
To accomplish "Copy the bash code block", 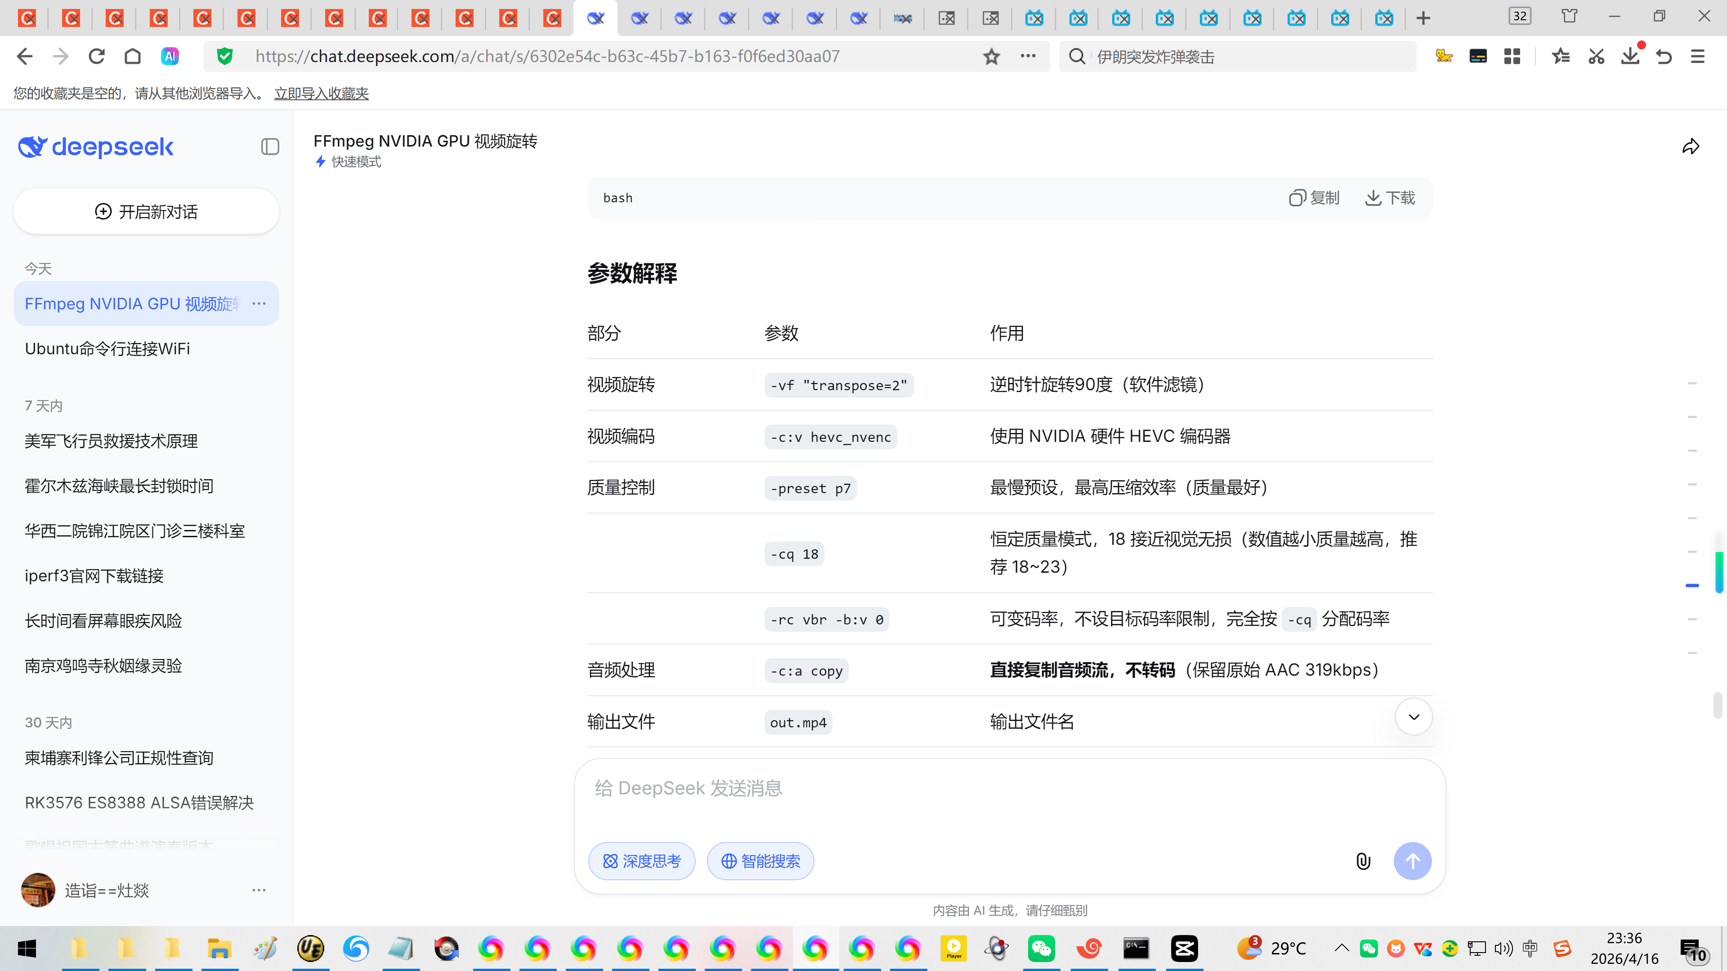I will coord(1313,198).
